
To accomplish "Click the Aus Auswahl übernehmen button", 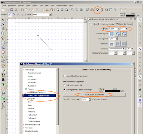I will click(94, 95).
